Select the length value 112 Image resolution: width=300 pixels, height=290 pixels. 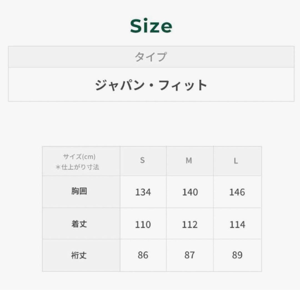(x=190, y=224)
